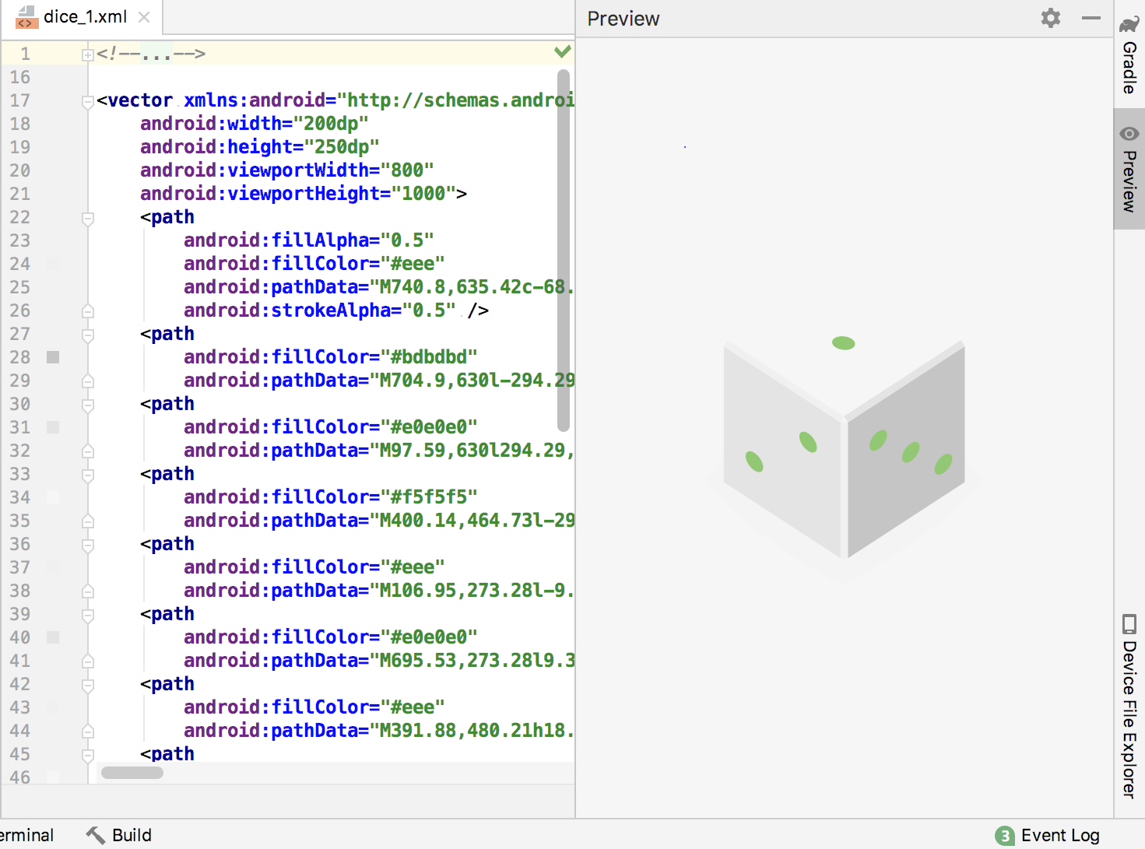Expand the folded comment on line 1

coord(88,54)
